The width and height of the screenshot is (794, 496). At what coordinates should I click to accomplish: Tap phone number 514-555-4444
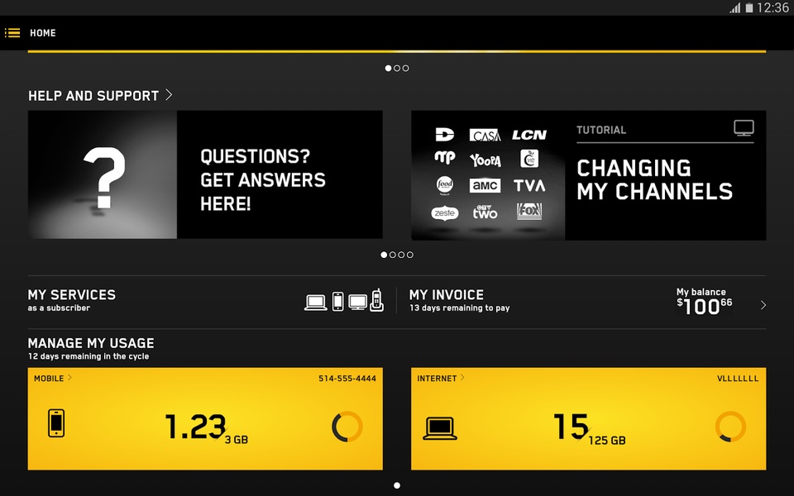tap(347, 379)
